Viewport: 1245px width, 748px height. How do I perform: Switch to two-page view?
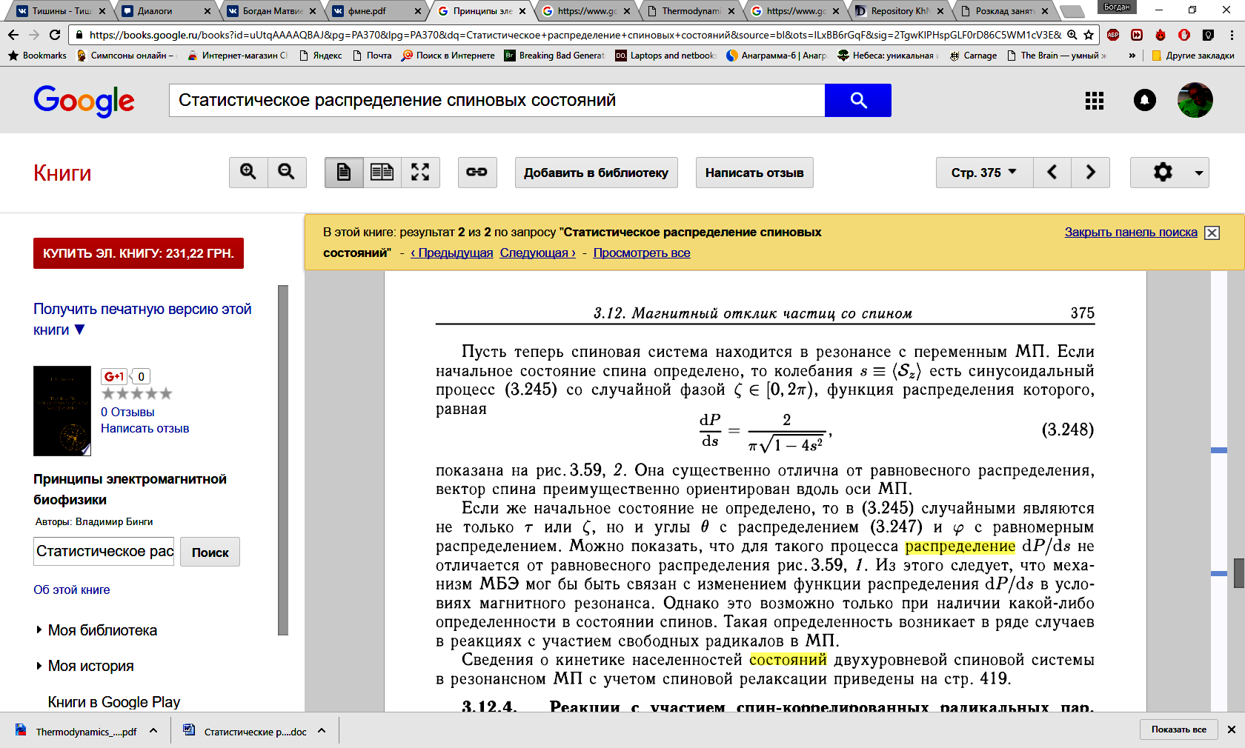click(x=382, y=173)
